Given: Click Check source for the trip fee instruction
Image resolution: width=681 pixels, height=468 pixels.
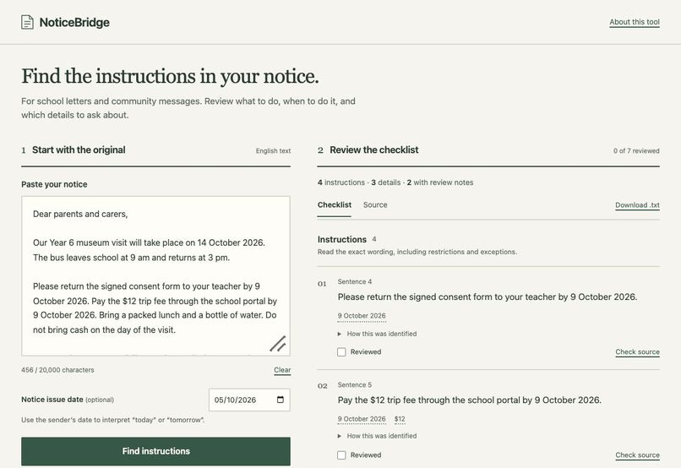Looking at the screenshot, I should click(638, 455).
